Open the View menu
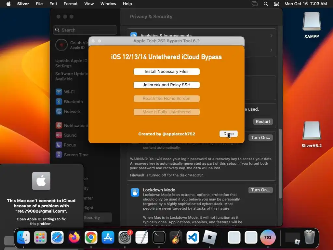 (89, 4)
